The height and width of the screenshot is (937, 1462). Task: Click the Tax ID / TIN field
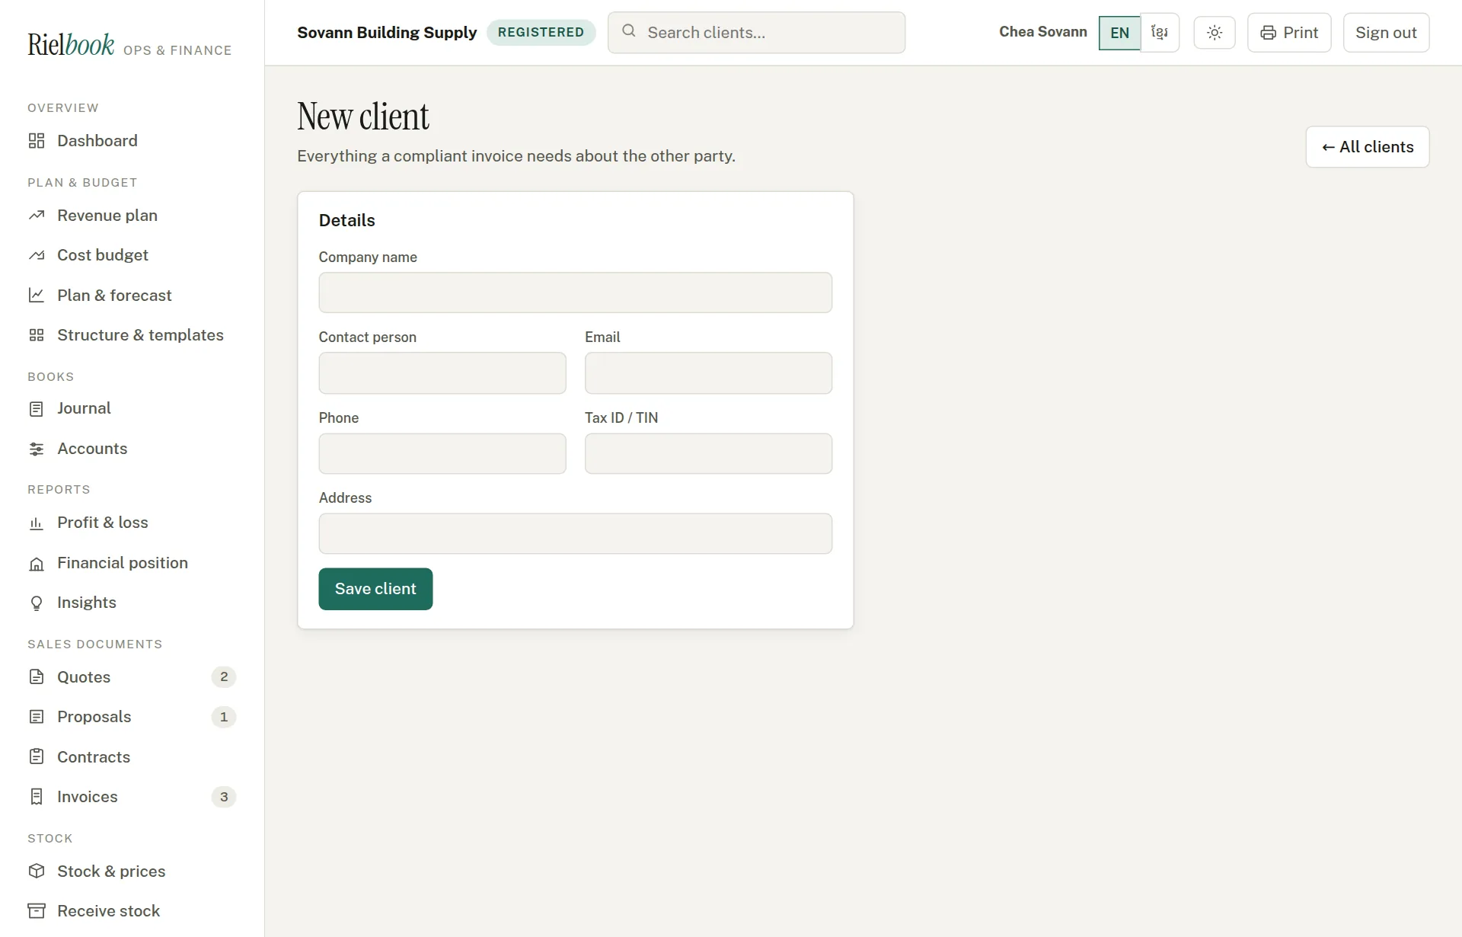pyautogui.click(x=708, y=454)
